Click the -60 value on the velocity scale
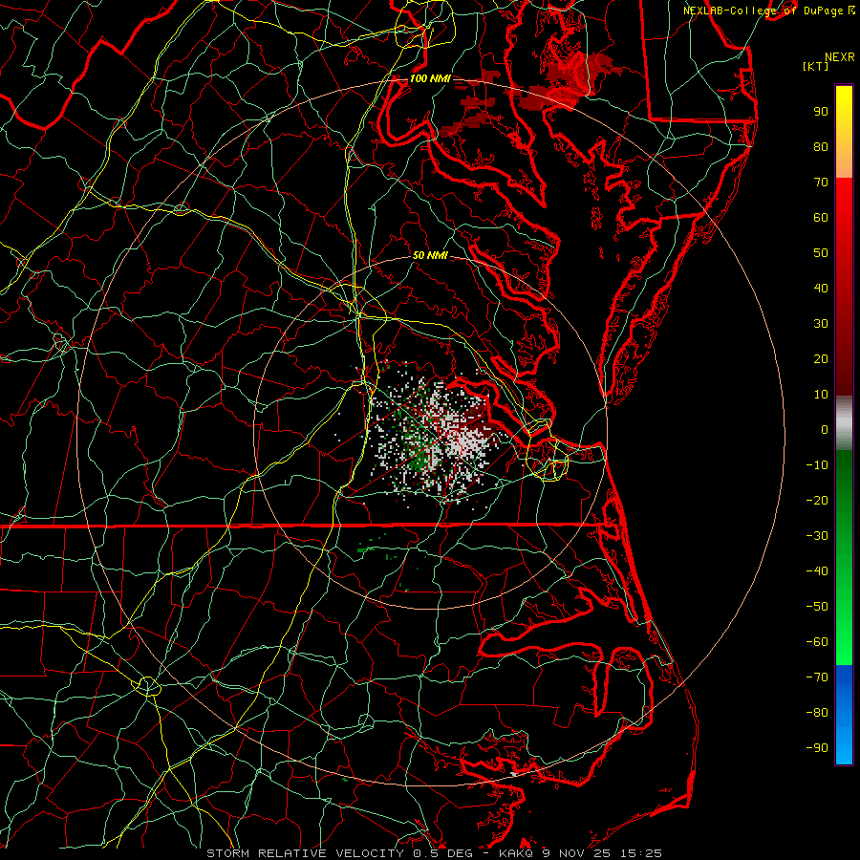This screenshot has height=860, width=860. tap(817, 642)
